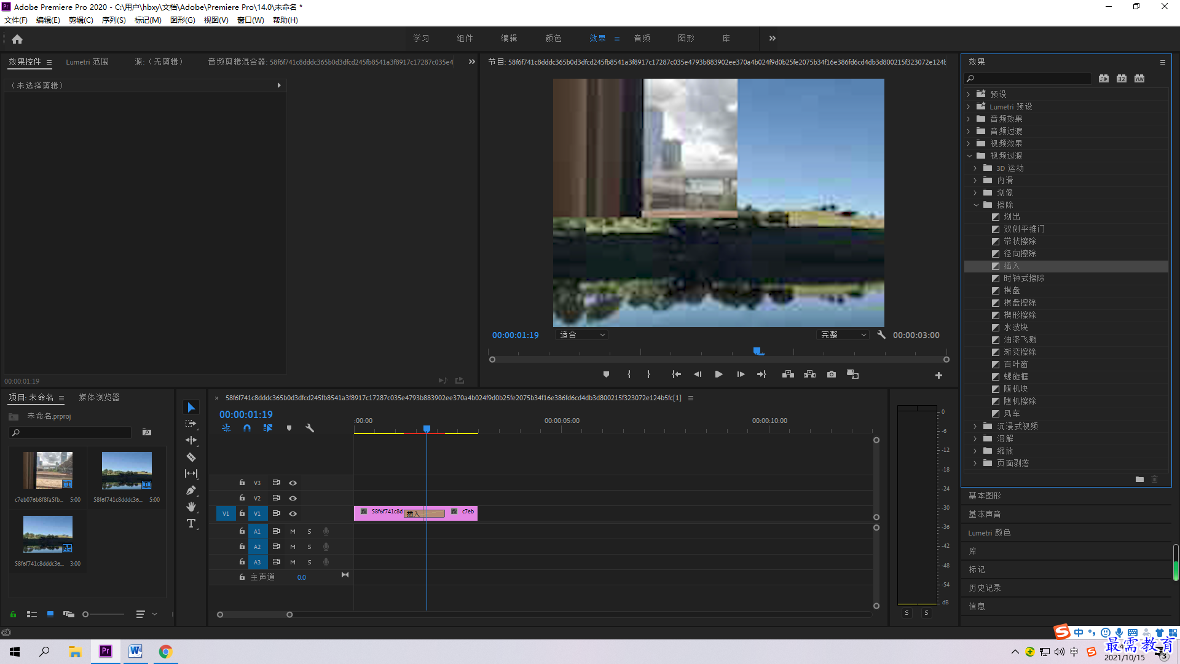The width and height of the screenshot is (1180, 664).
Task: Toggle V3 track output eye
Action: tap(293, 483)
